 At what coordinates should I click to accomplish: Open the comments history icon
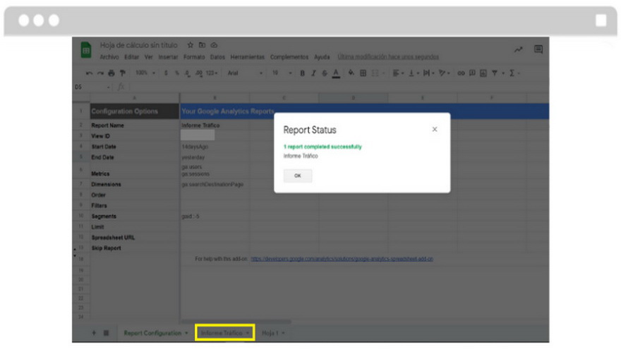pyautogui.click(x=538, y=49)
